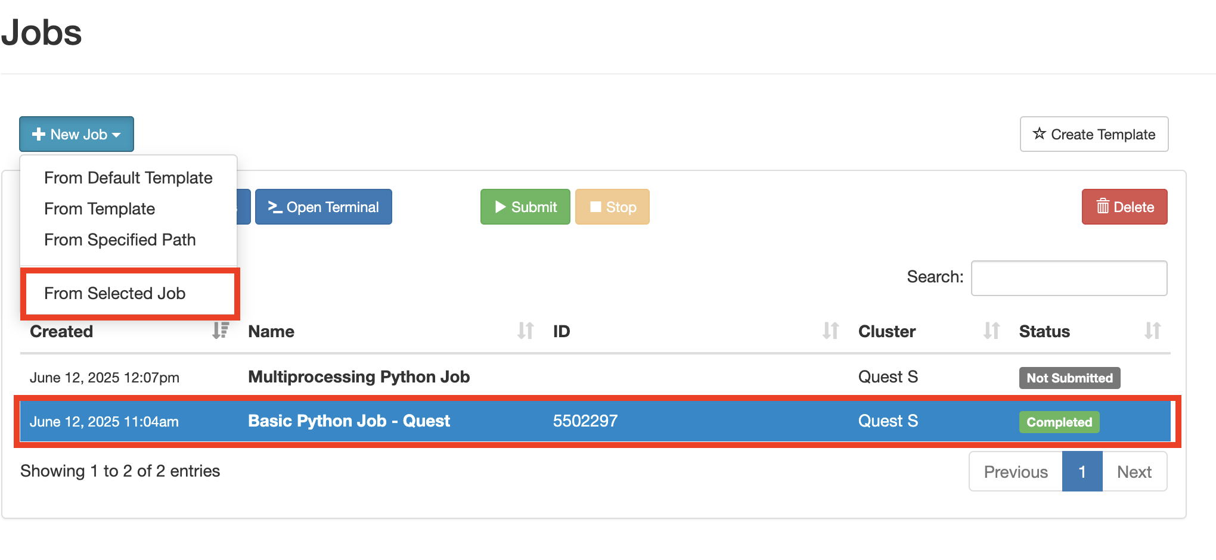The image size is (1216, 560).
Task: Click the square icon inside the Stop button
Action: click(x=595, y=207)
